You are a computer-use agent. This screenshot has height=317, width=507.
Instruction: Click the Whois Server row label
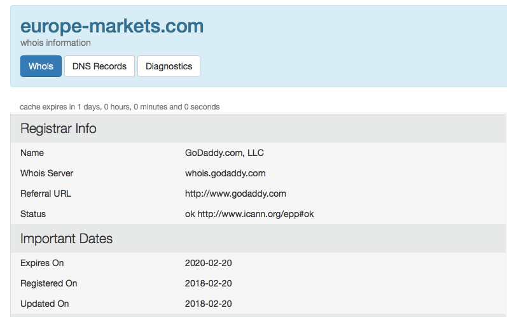click(x=46, y=173)
